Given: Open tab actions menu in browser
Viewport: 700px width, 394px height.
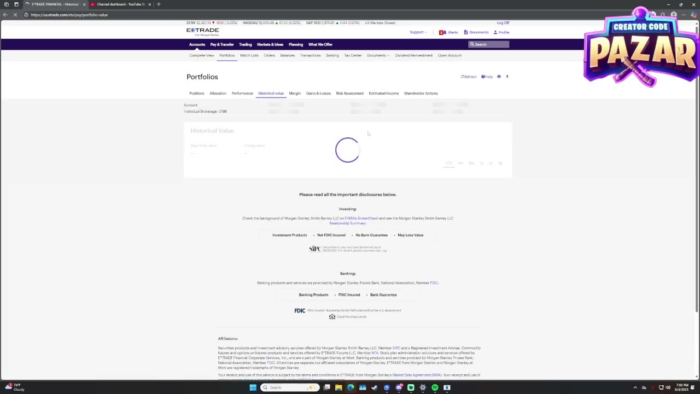Looking at the screenshot, I should coord(16,4).
